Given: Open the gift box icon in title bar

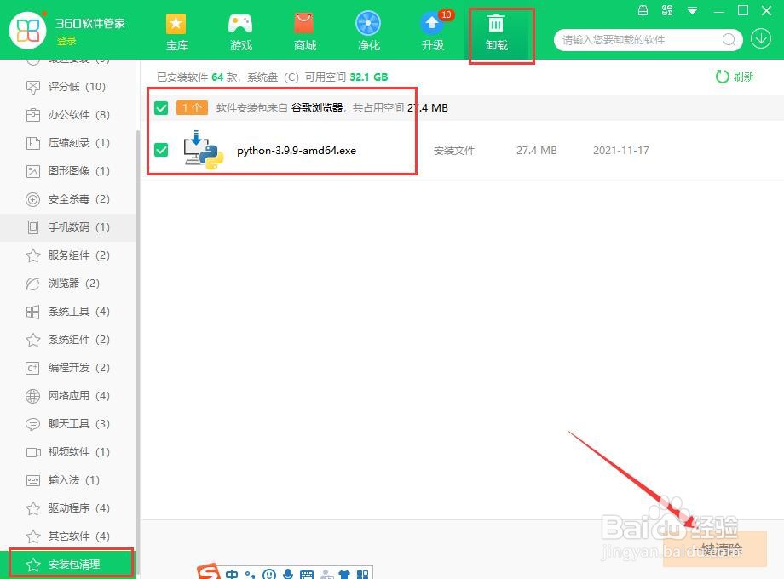Looking at the screenshot, I should 643,10.
